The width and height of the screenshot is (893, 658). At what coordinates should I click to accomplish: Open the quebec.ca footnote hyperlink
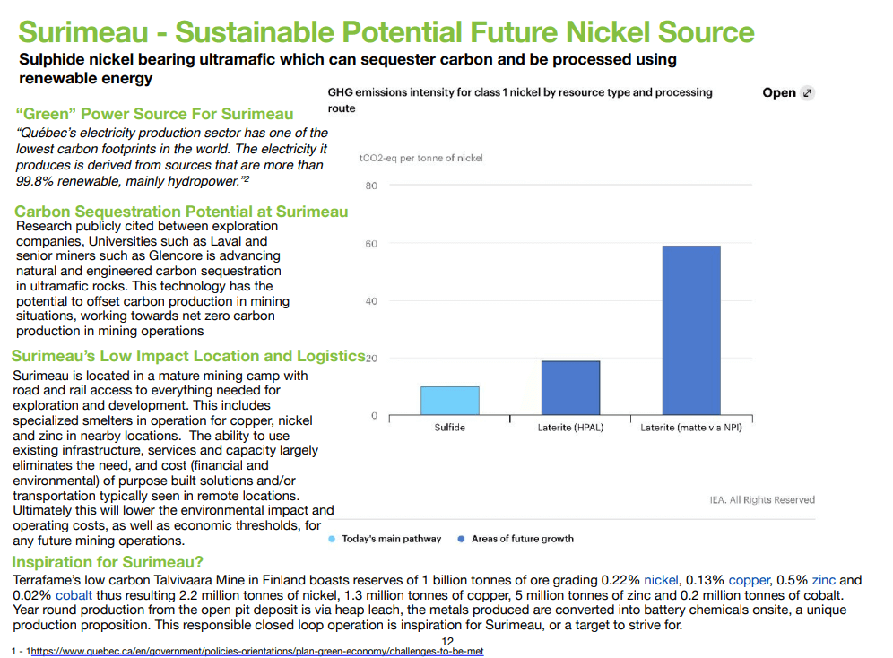coord(256,651)
